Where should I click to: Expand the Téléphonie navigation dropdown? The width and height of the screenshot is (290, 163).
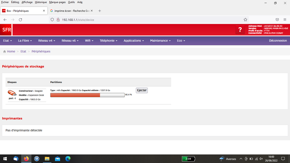tap(108, 41)
